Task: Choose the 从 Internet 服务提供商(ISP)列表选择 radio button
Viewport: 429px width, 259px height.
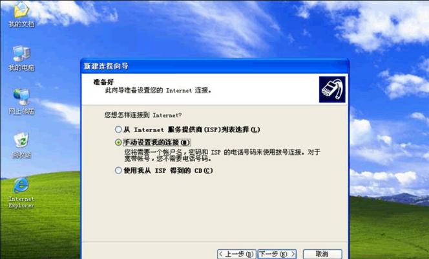Action: [x=118, y=129]
